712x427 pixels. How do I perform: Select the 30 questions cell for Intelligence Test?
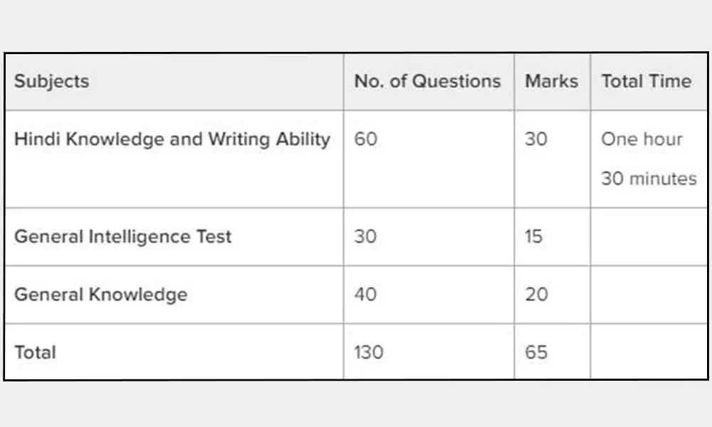(x=365, y=236)
